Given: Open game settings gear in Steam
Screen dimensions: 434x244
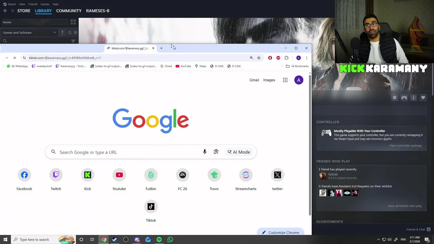Looking at the screenshot, I should (x=395, y=98).
